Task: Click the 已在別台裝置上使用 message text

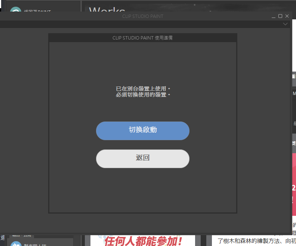Action: (x=143, y=89)
